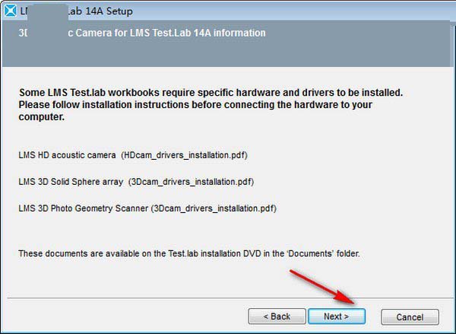
Task: Go back with the Back button
Action: [276, 316]
